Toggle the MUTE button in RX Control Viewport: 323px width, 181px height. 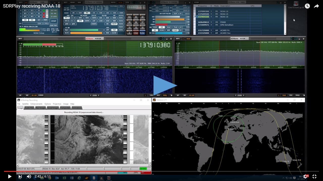pos(67,33)
